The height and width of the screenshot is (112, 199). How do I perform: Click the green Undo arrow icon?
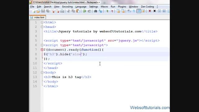pyautogui.click(x=84, y=11)
